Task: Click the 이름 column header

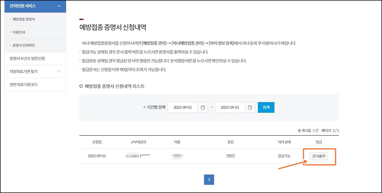Action: (177, 142)
